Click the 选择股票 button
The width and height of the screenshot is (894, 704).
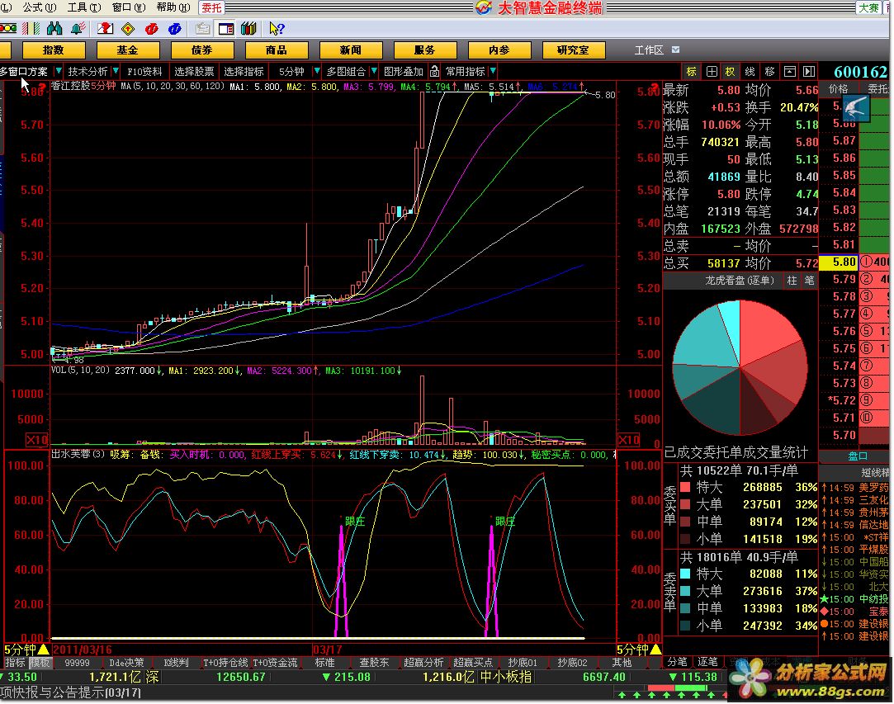[x=194, y=71]
